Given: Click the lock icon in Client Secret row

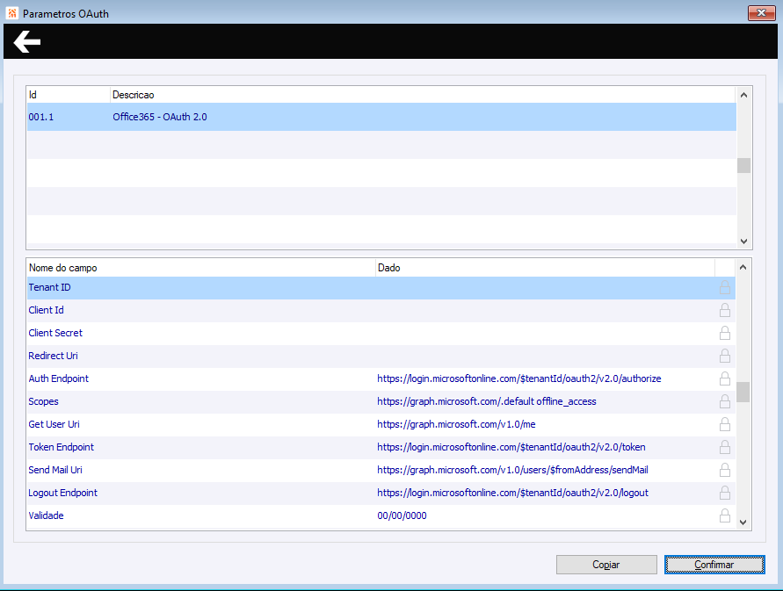Looking at the screenshot, I should coord(725,333).
